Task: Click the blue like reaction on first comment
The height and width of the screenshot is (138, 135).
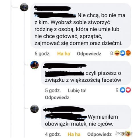Action: pos(122,53)
